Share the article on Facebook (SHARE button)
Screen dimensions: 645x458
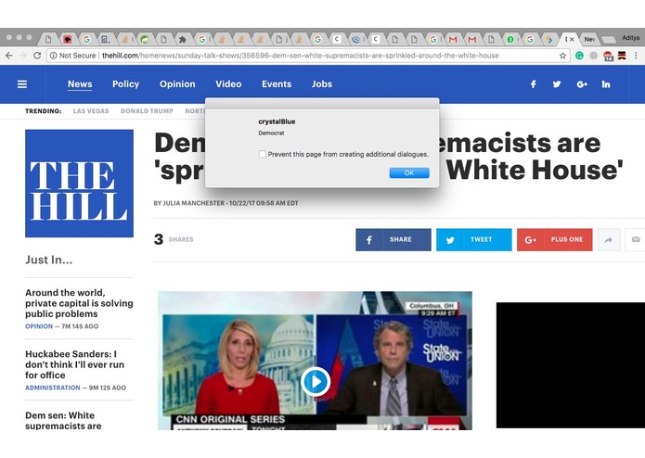tap(393, 239)
